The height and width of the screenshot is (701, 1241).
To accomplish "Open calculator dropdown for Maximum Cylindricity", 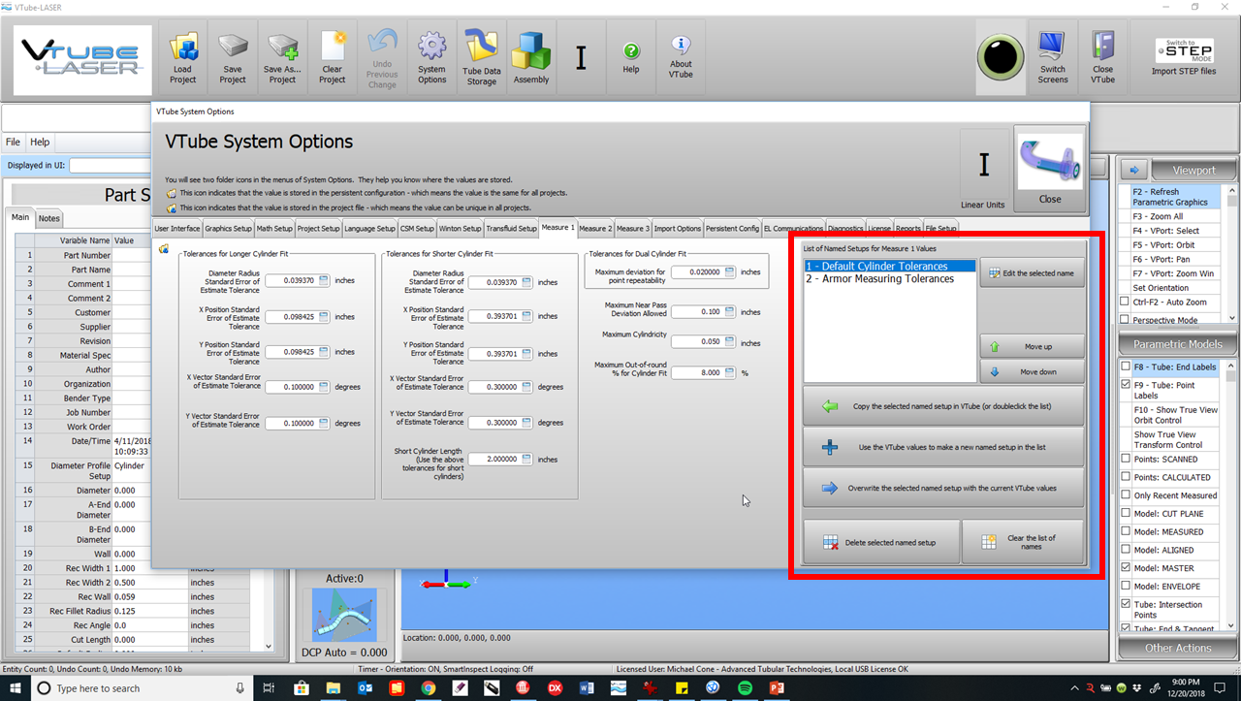I will (x=728, y=342).
